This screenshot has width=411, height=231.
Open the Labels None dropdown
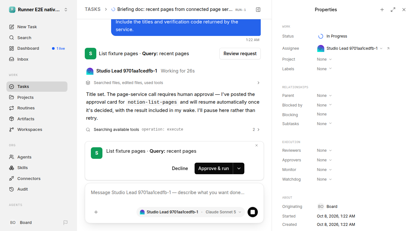(x=324, y=69)
